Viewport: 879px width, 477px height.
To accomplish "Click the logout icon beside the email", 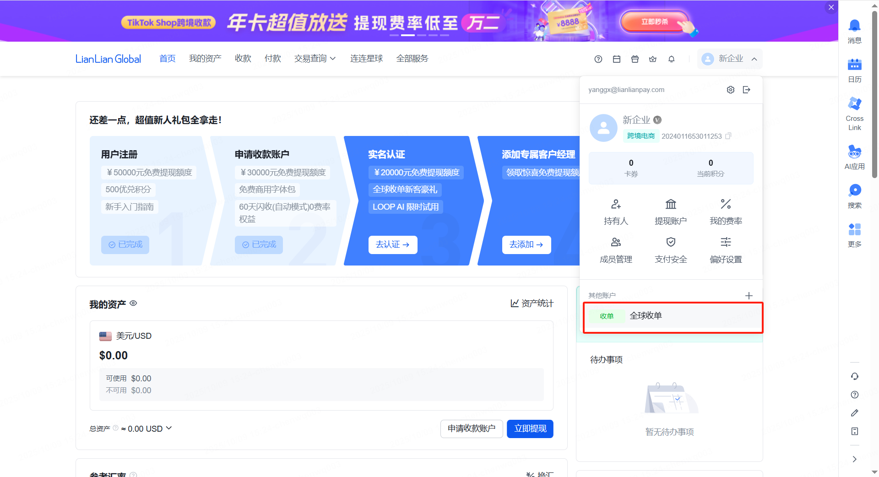I will coord(747,90).
